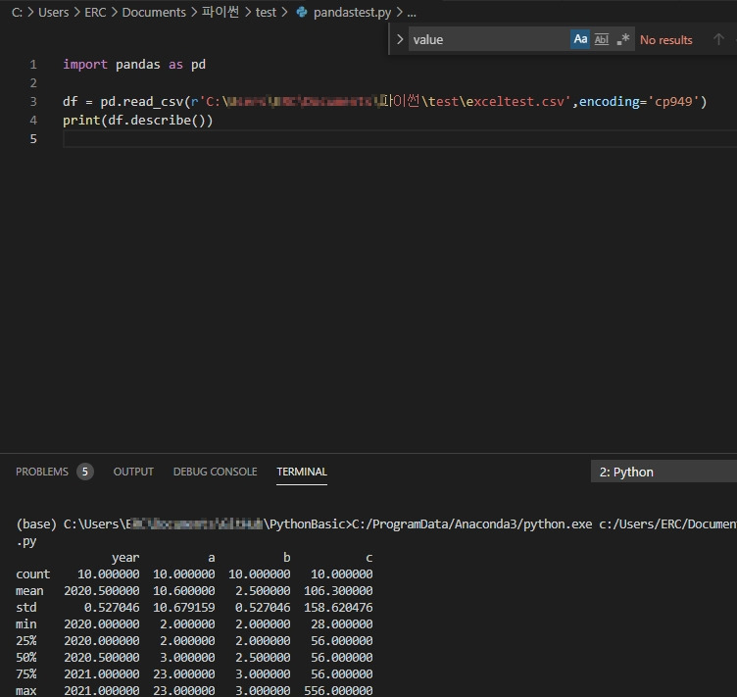The image size is (737, 697).
Task: Click the problems count badge 5
Action: click(x=85, y=472)
